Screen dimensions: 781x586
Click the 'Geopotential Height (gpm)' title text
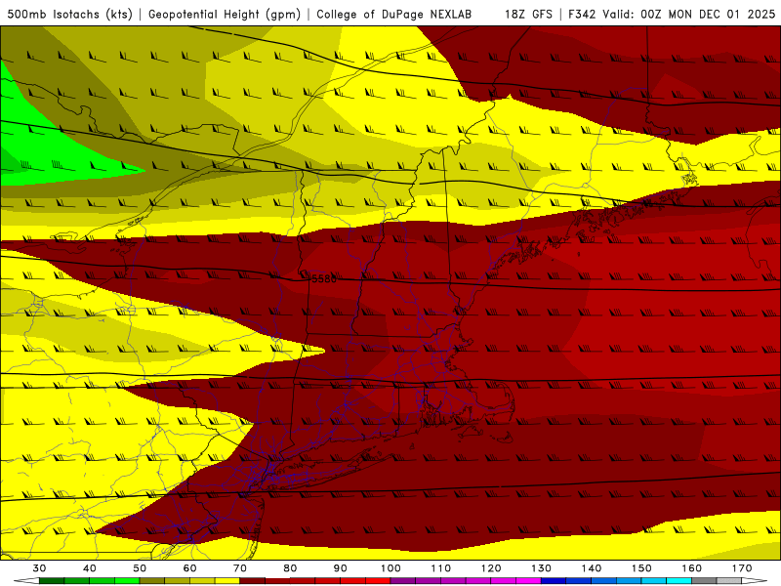click(x=225, y=14)
